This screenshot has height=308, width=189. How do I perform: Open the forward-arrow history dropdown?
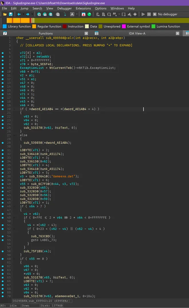click(32, 14)
